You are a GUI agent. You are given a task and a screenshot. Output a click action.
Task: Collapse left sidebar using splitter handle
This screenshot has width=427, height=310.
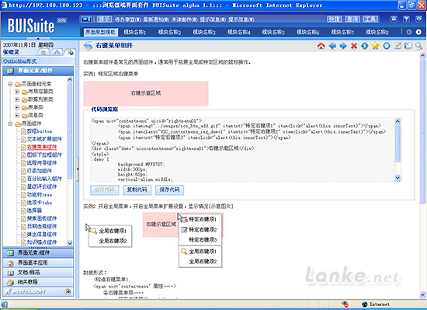pos(78,169)
